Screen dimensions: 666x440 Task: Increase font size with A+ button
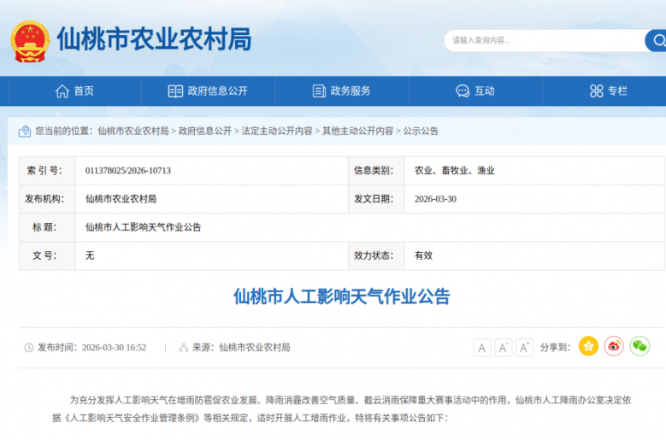[x=524, y=348]
